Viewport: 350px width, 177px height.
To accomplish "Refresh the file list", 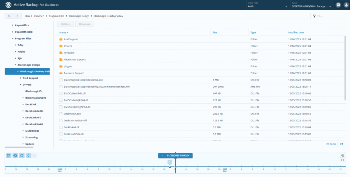I will pos(341,144).
